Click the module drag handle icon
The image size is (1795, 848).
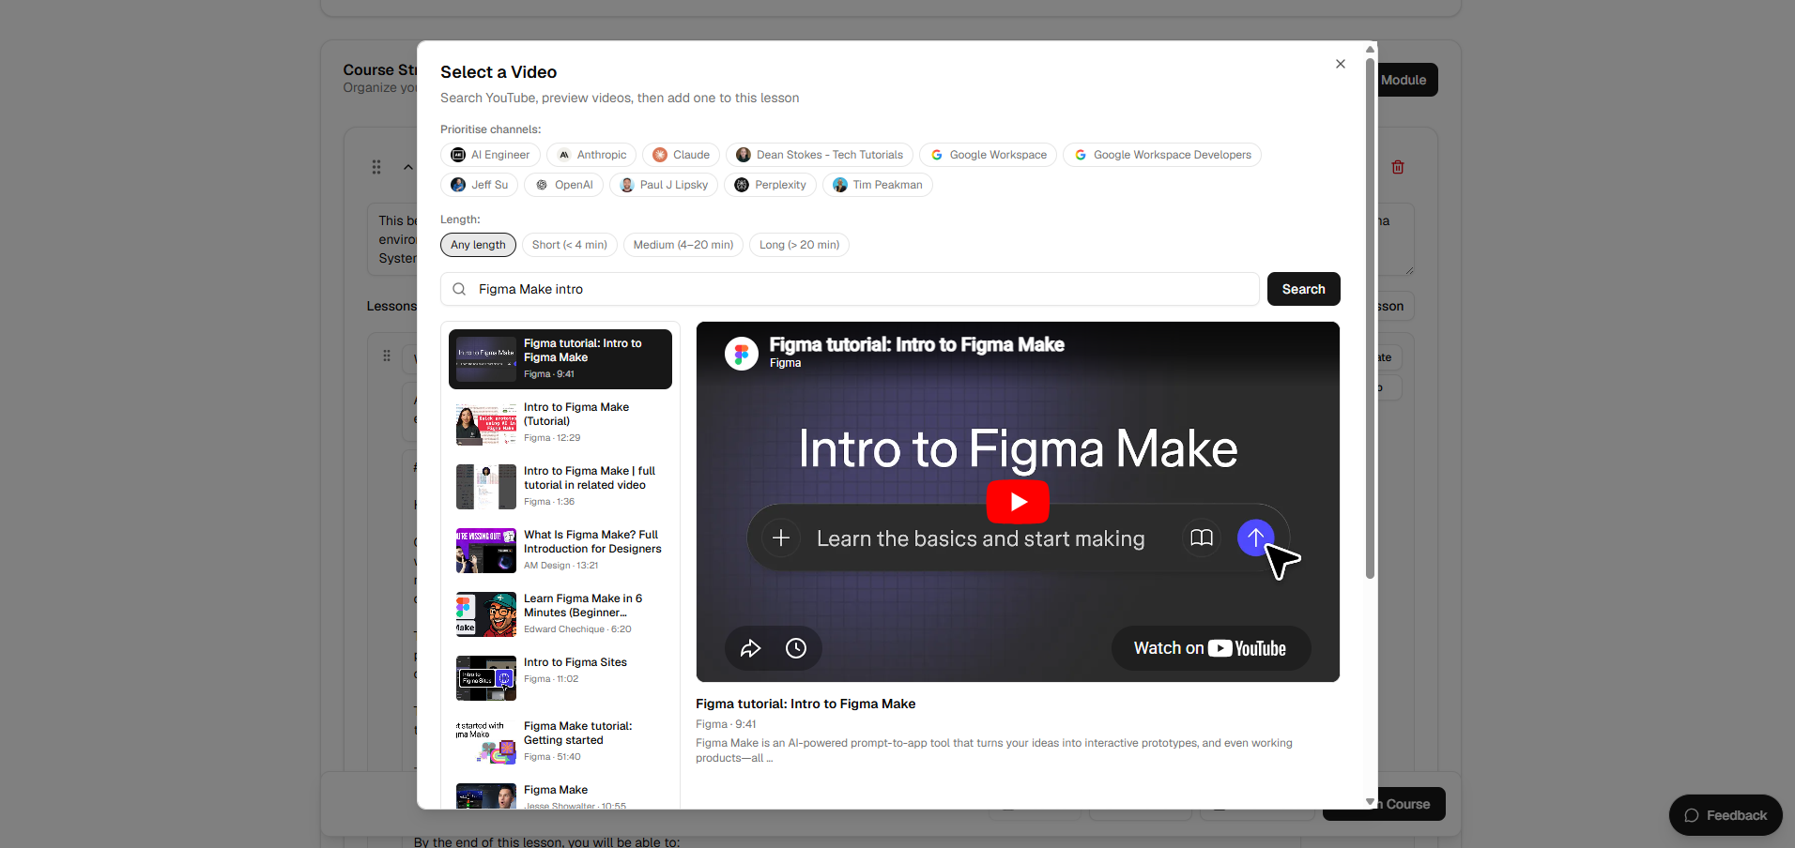click(x=376, y=167)
